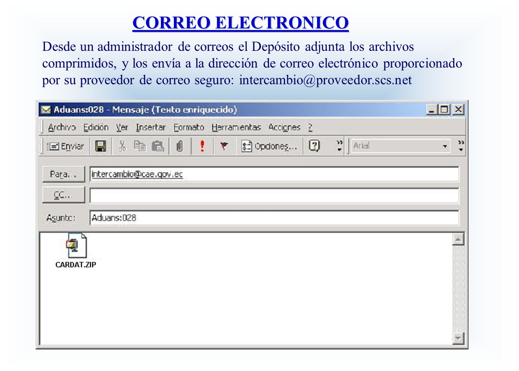Click the Para address field
This screenshot has height=371, width=519.
[274, 174]
